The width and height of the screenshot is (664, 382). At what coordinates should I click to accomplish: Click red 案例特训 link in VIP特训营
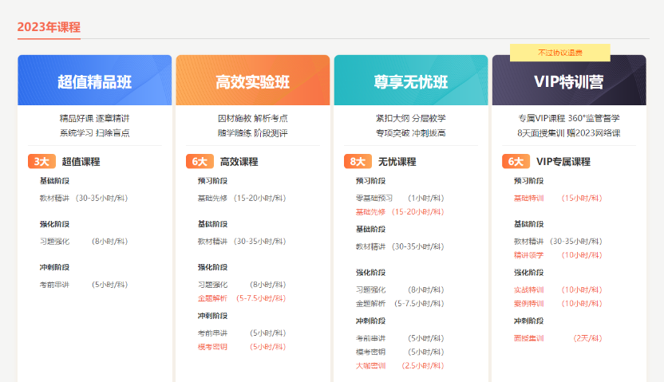pyautogui.click(x=528, y=304)
